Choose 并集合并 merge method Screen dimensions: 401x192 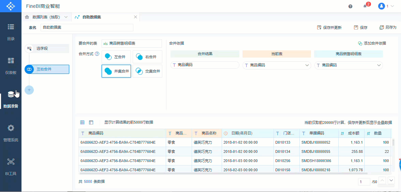pyautogui.click(x=116, y=71)
